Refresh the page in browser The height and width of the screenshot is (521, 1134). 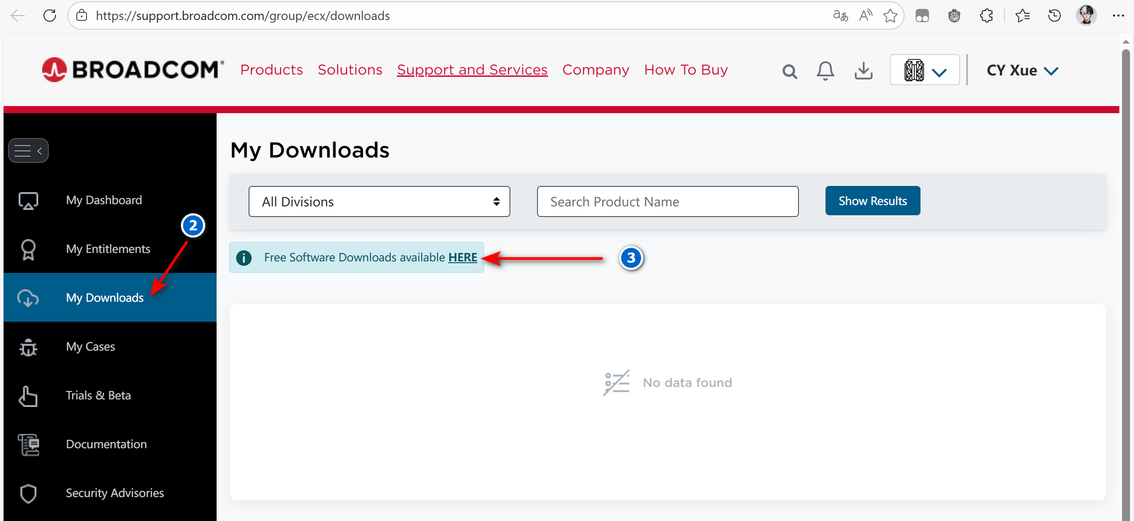(50, 16)
